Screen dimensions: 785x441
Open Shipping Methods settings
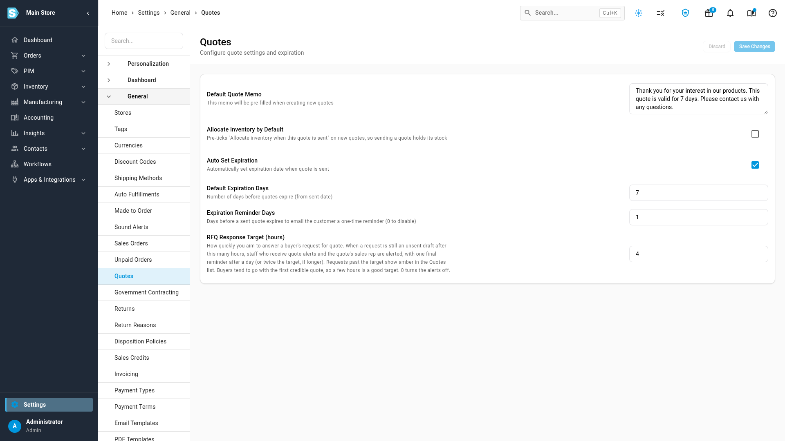(144, 178)
